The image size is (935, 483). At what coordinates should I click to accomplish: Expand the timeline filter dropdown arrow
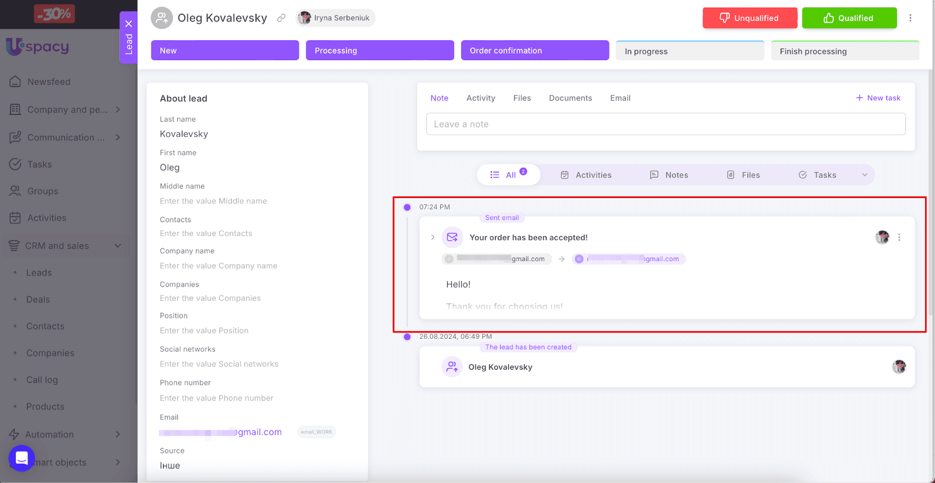pyautogui.click(x=865, y=175)
